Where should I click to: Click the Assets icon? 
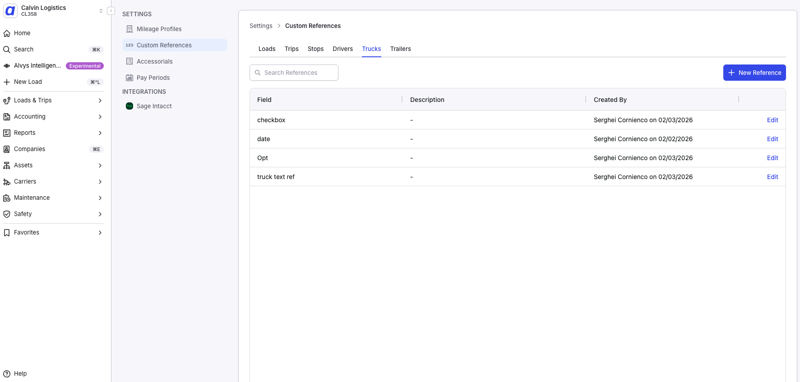pos(7,166)
